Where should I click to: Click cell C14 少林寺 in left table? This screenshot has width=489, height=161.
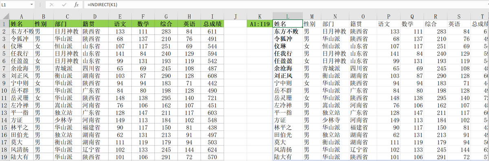pos(67,120)
